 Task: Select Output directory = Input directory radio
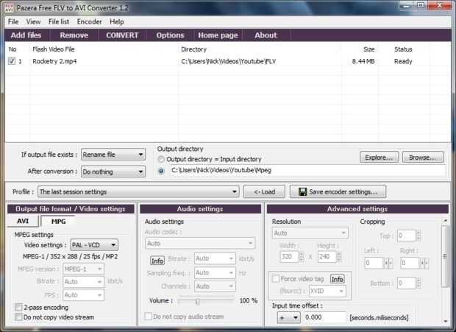[161, 159]
